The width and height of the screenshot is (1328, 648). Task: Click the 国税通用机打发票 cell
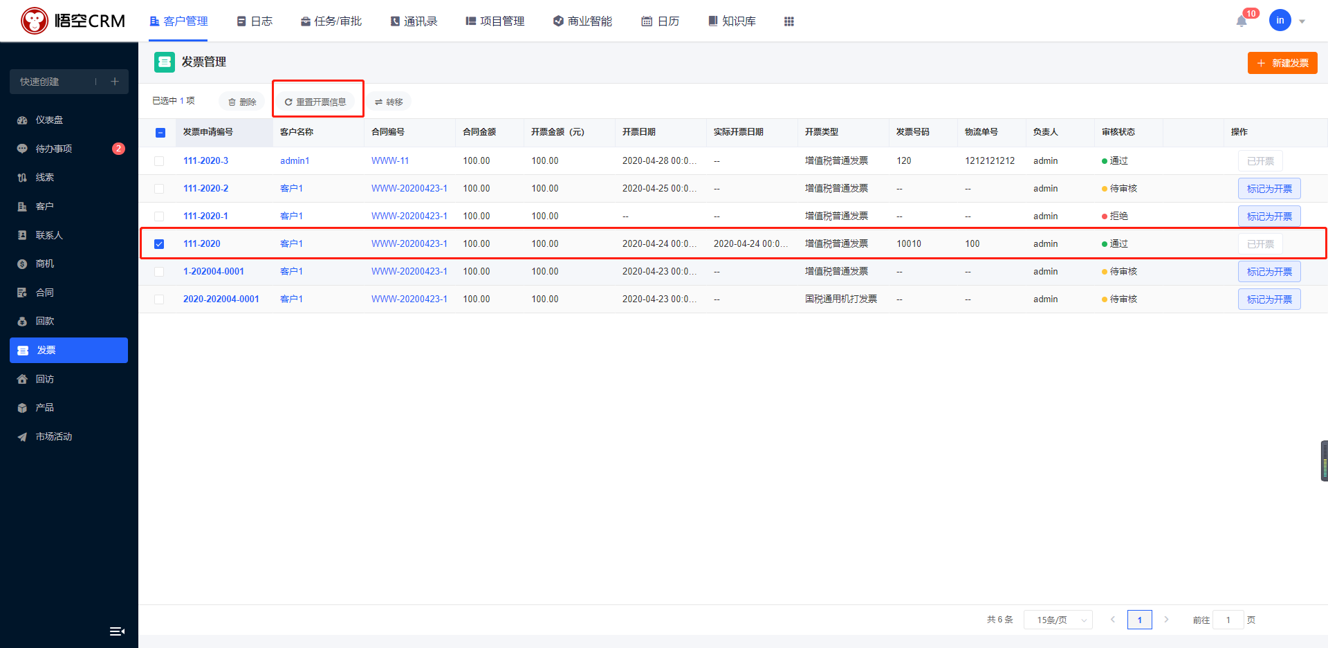click(x=841, y=299)
